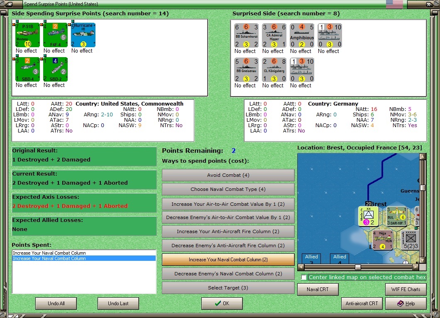Click the Country: Germany label
This screenshot has height=318, width=440.
click(x=333, y=104)
